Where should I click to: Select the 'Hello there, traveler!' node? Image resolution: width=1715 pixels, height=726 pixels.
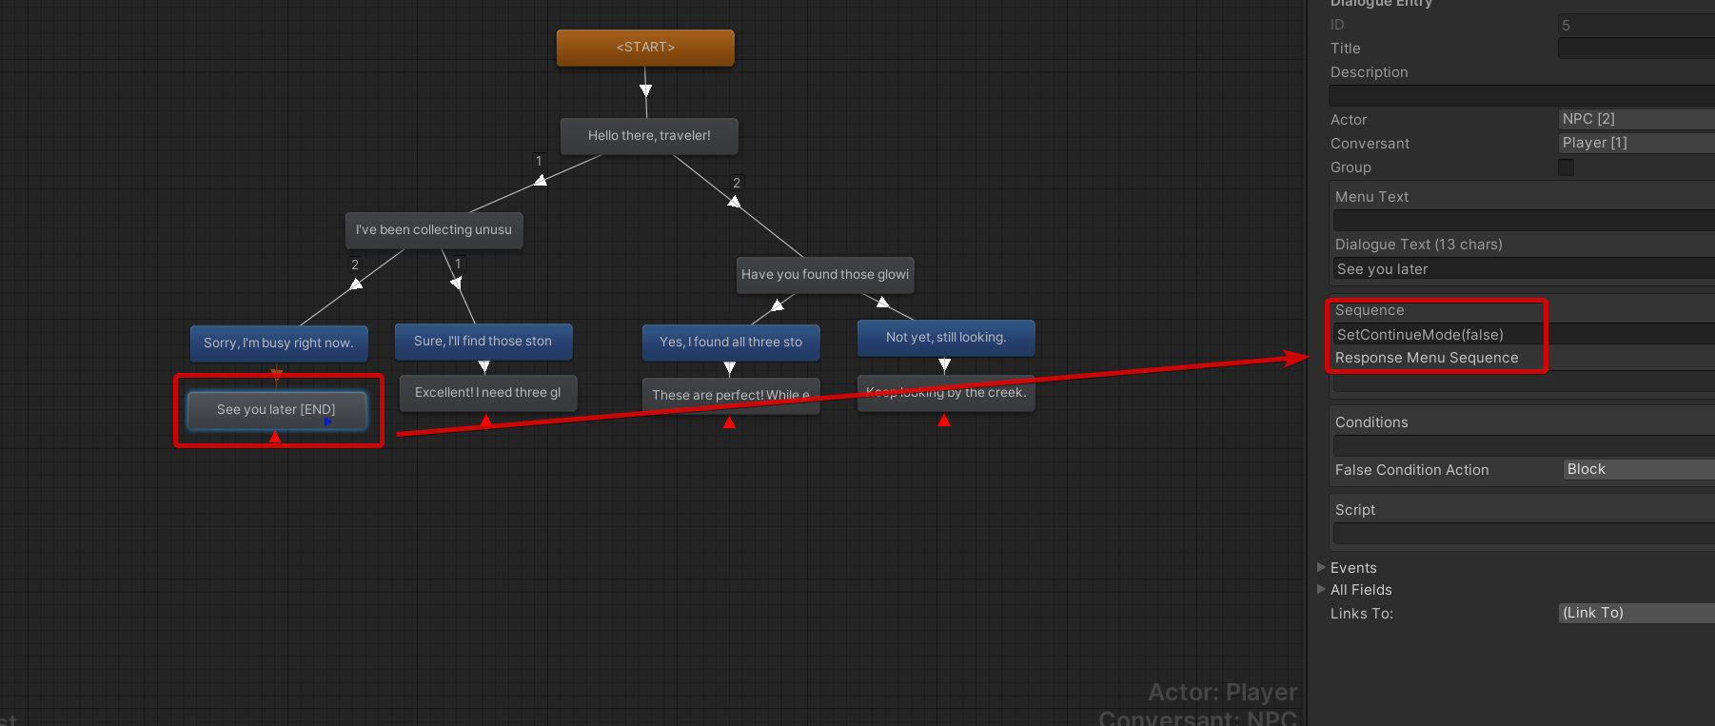pyautogui.click(x=649, y=136)
